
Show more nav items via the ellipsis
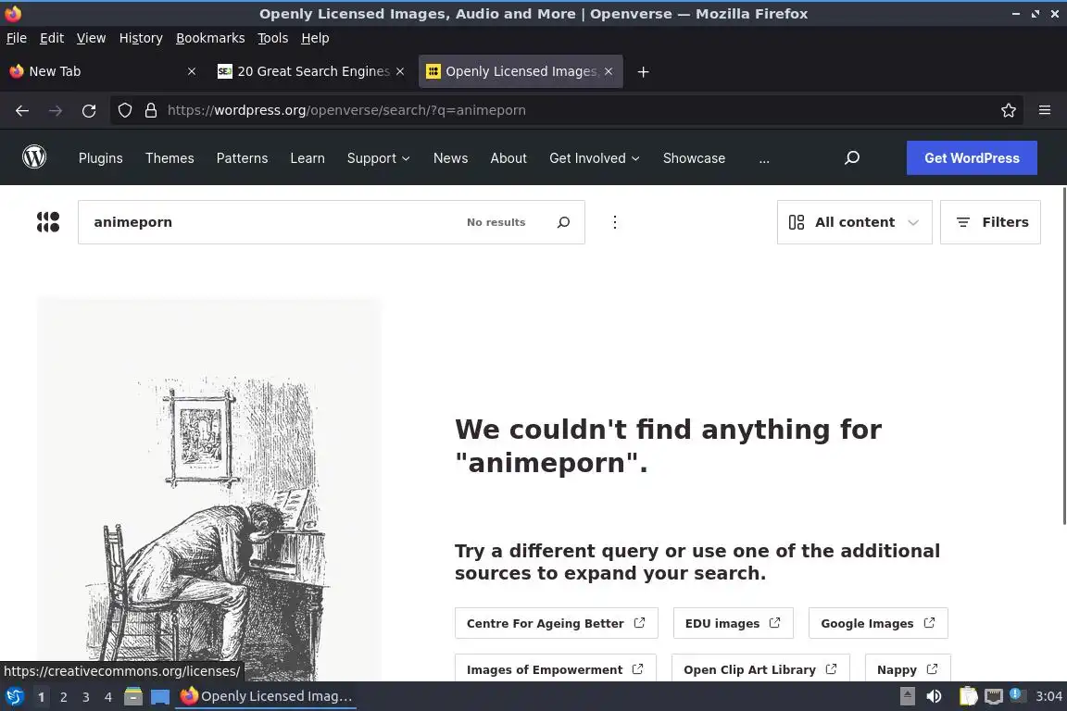(764, 158)
